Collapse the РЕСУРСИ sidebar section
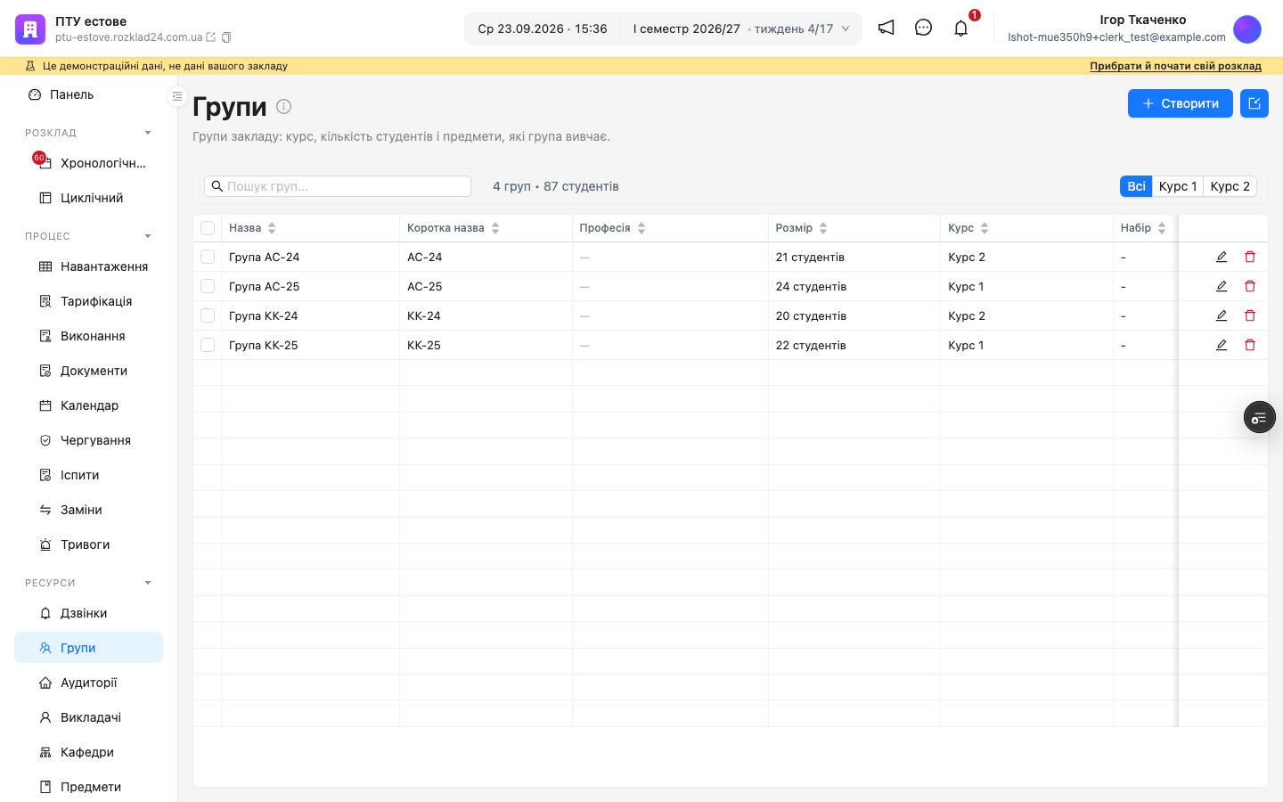 coord(148,583)
